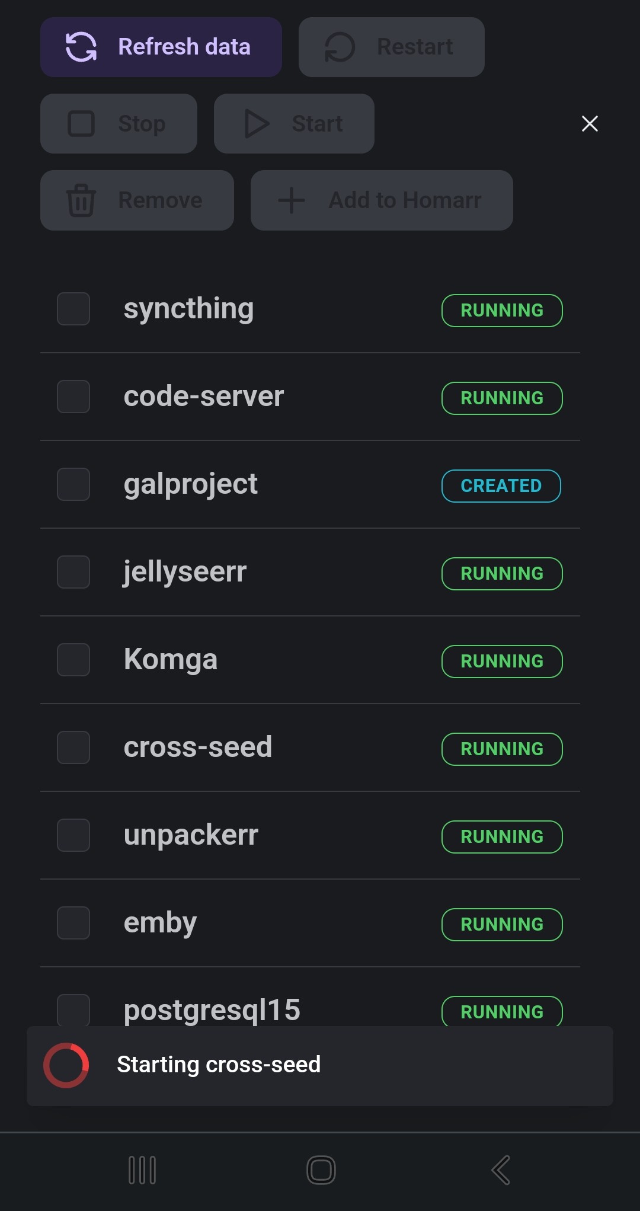The image size is (640, 1211).
Task: Click the plus icon on Add to Homarr
Action: (x=291, y=200)
